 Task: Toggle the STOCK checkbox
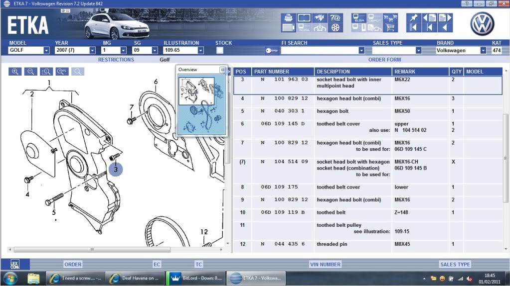click(x=220, y=50)
